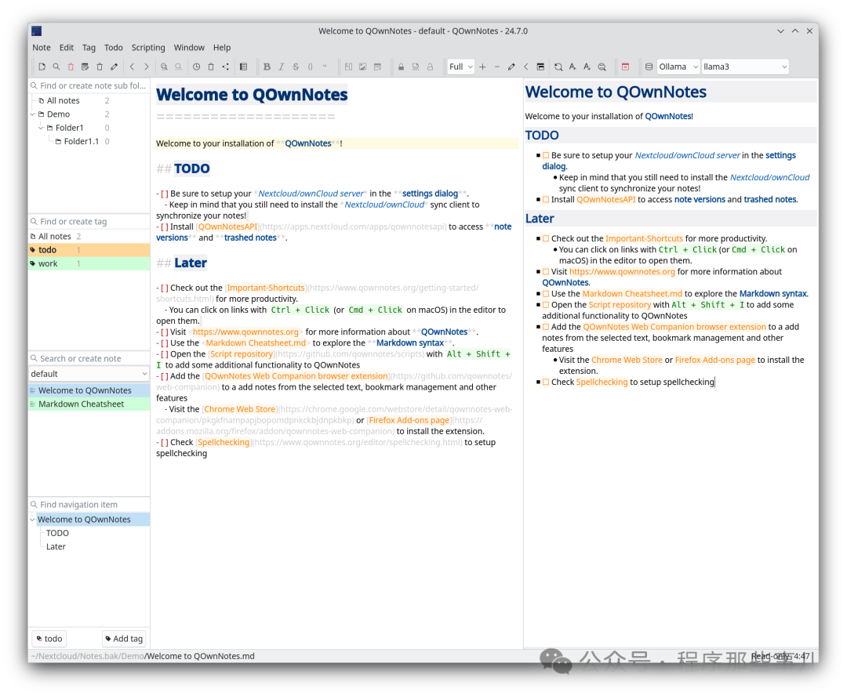Click the magnifier search notes toolbar icon
Image resolution: width=847 pixels, height=696 pixels.
(56, 67)
